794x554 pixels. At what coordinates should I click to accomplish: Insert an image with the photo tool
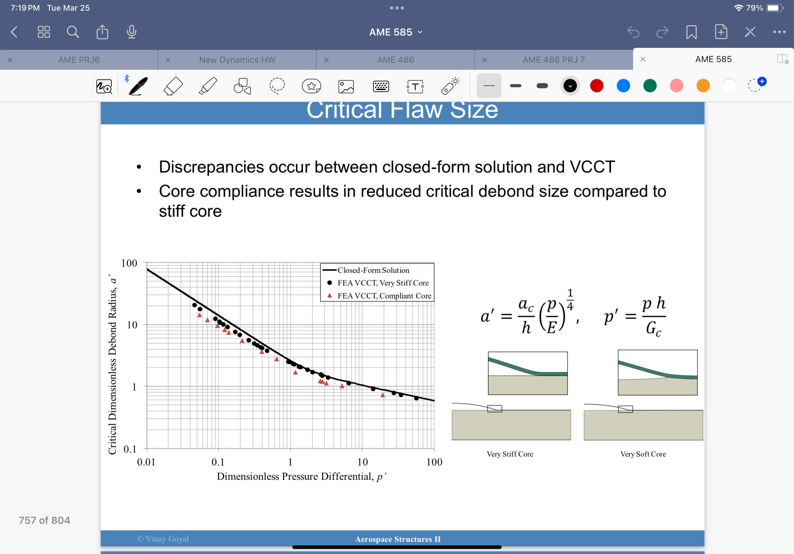tap(346, 86)
